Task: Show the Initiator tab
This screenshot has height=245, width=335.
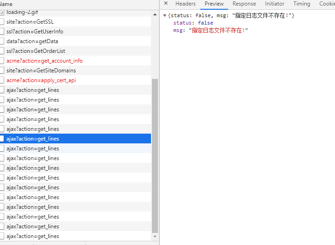Action: point(275,4)
